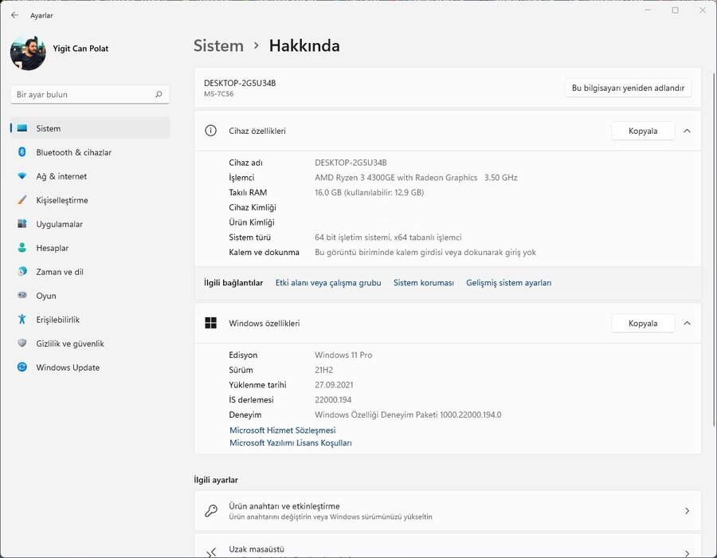Open Gizlilik ve güvenlik shield icon

[22, 344]
